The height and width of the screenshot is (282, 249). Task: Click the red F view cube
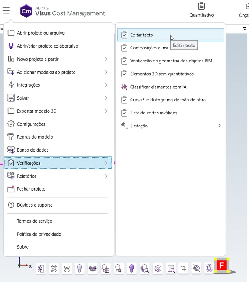coord(221,265)
